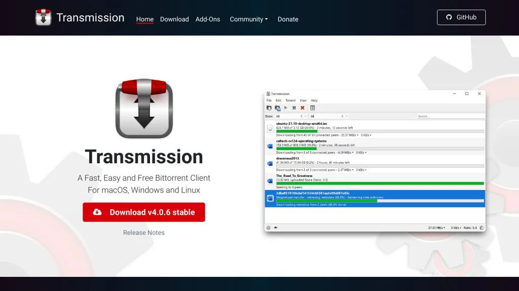Click the statistics icon beside Ratio

(481, 228)
